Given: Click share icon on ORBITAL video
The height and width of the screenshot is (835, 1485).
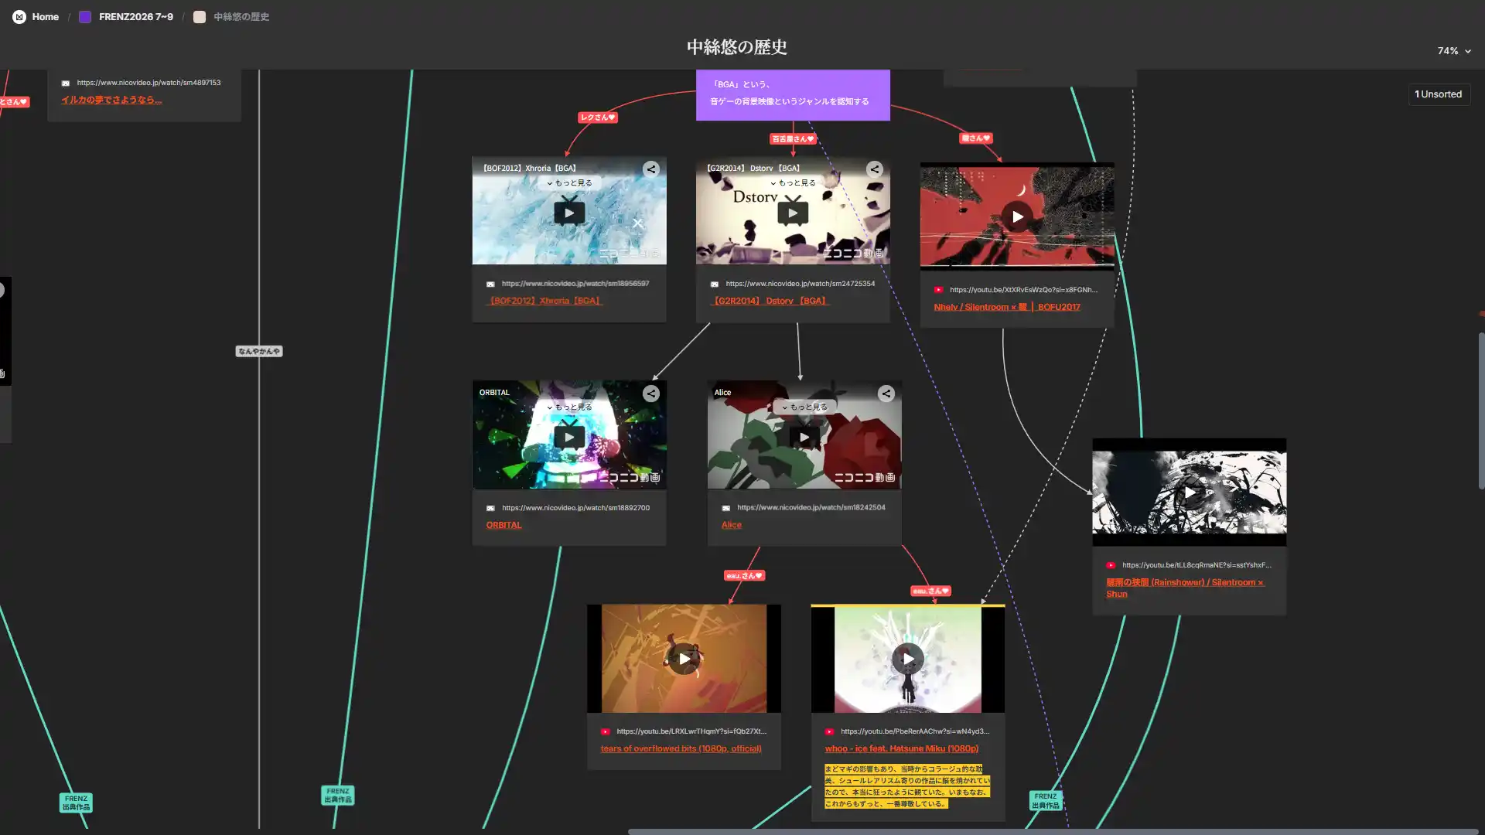Looking at the screenshot, I should (x=651, y=394).
